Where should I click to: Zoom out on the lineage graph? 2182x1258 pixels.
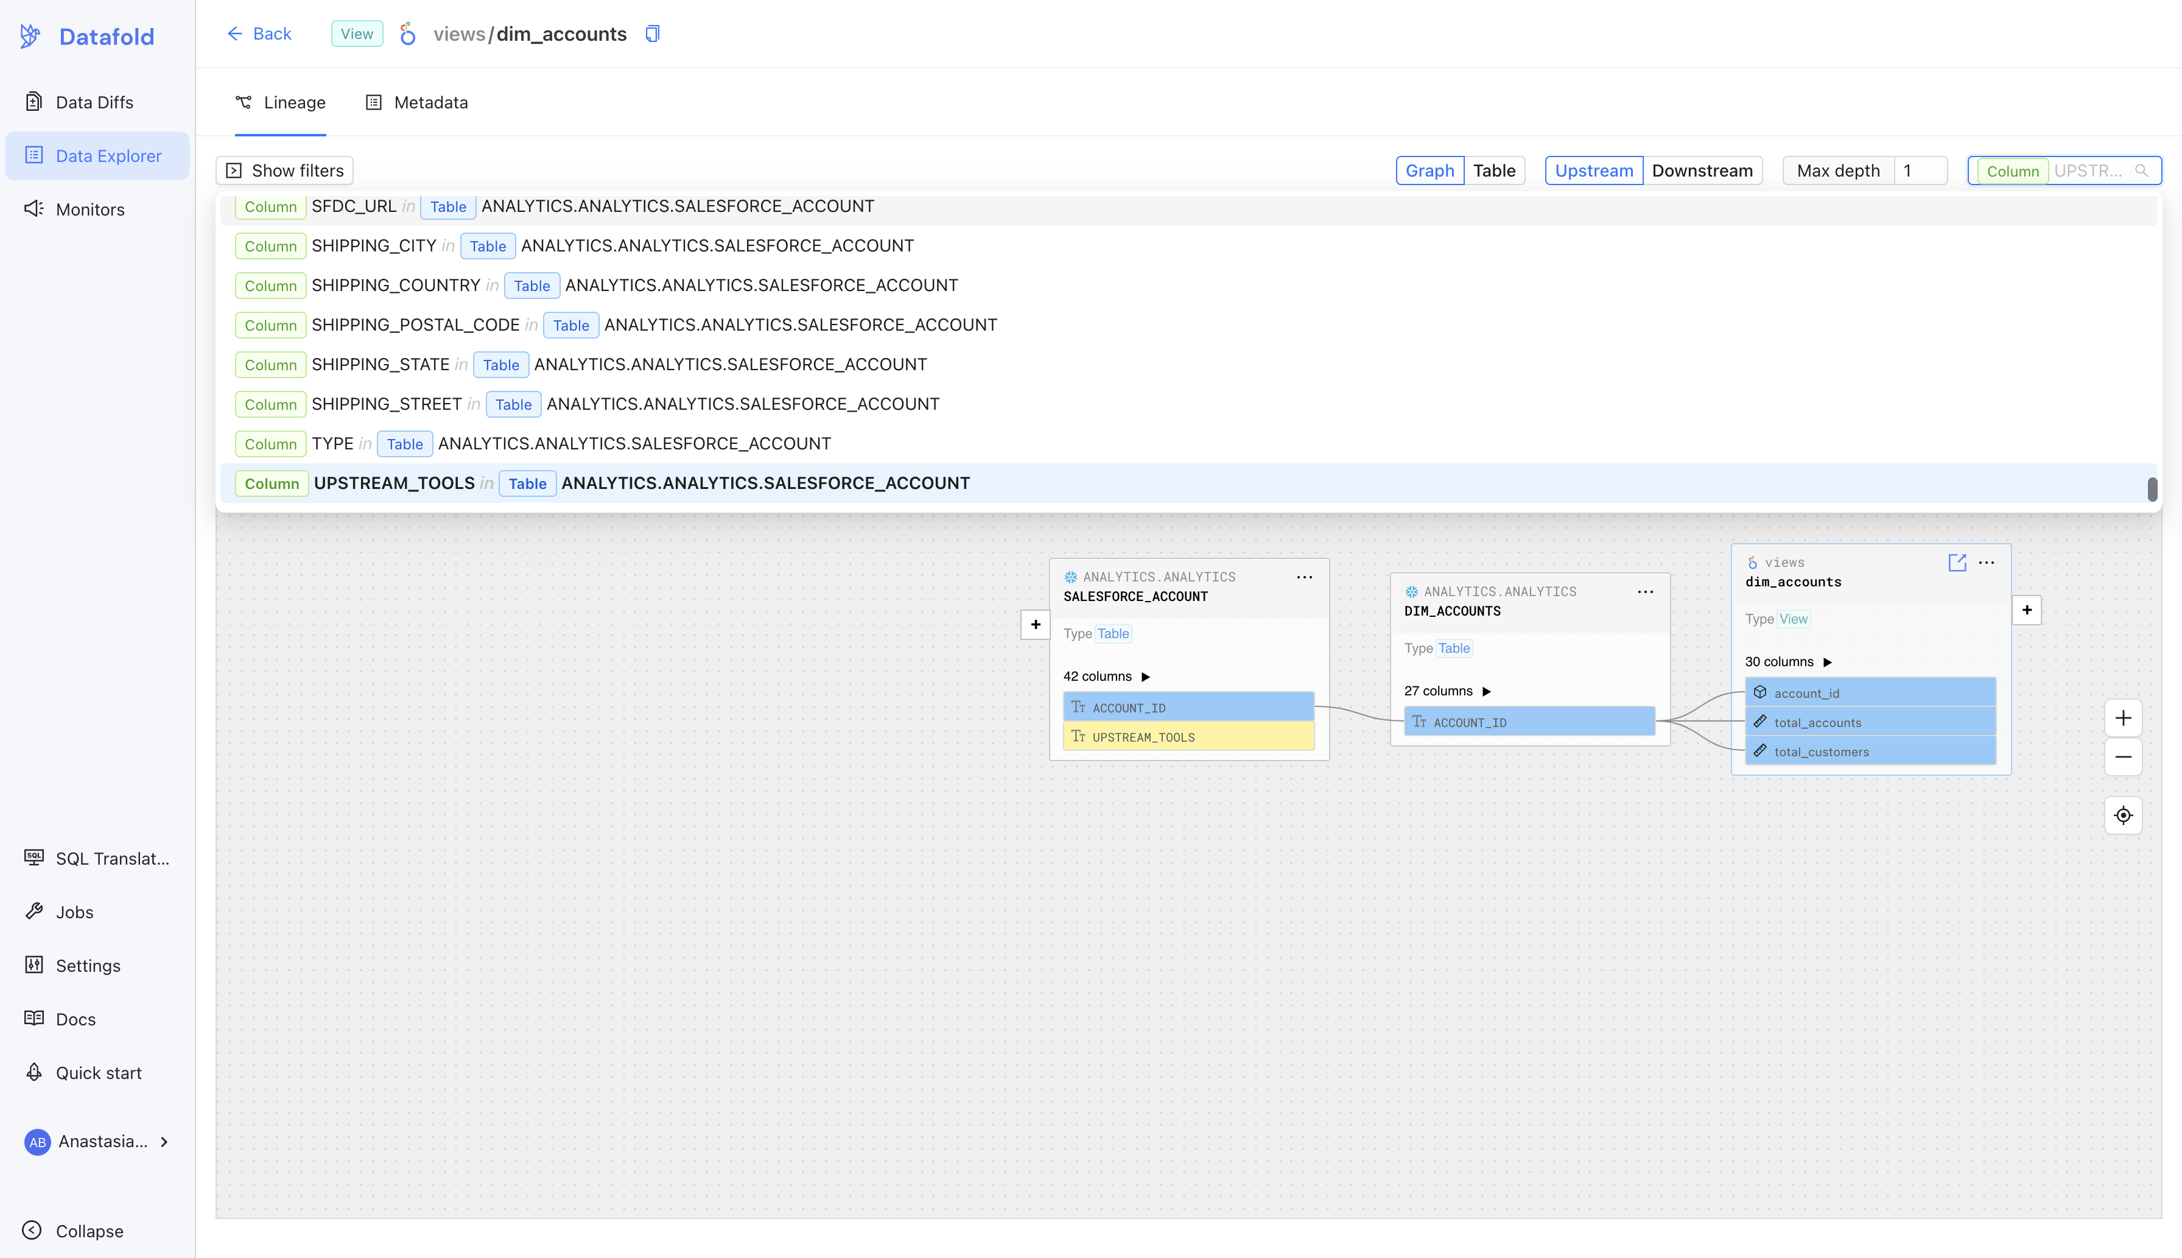[2124, 757]
